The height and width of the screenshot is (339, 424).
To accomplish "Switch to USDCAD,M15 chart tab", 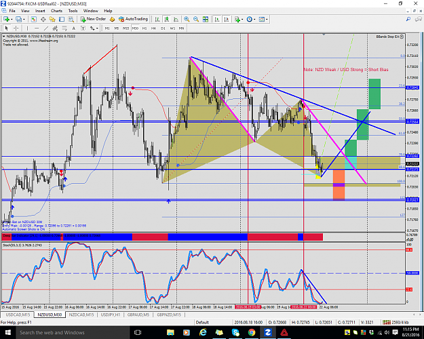I will pos(18,315).
